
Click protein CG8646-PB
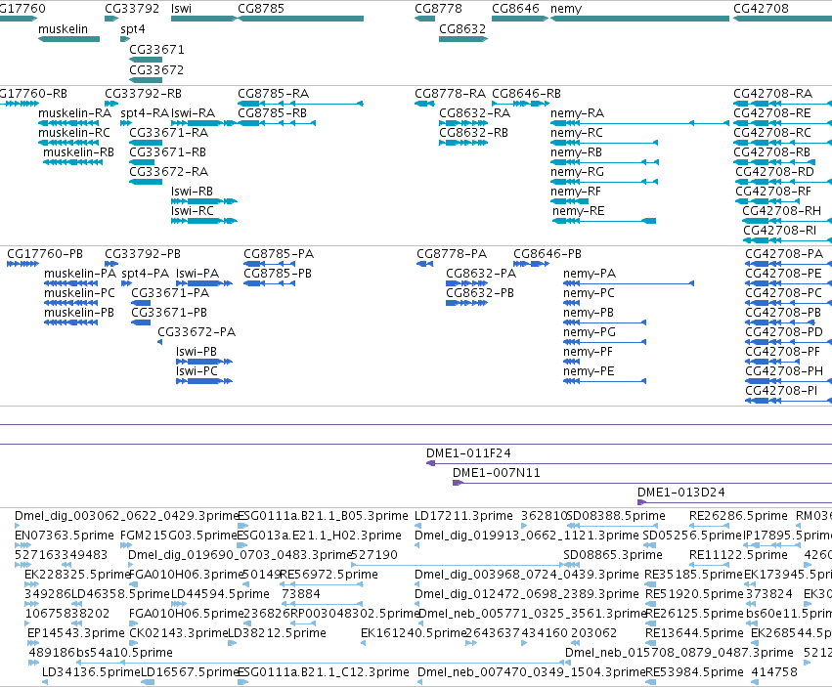pyautogui.click(x=547, y=253)
